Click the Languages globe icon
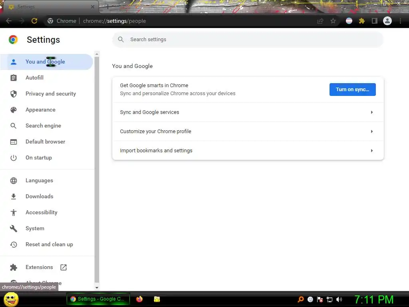Viewport: 409px width, 307px height. coord(14,181)
